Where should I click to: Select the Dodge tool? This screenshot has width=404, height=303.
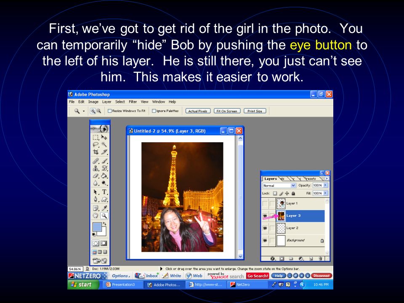[104, 183]
